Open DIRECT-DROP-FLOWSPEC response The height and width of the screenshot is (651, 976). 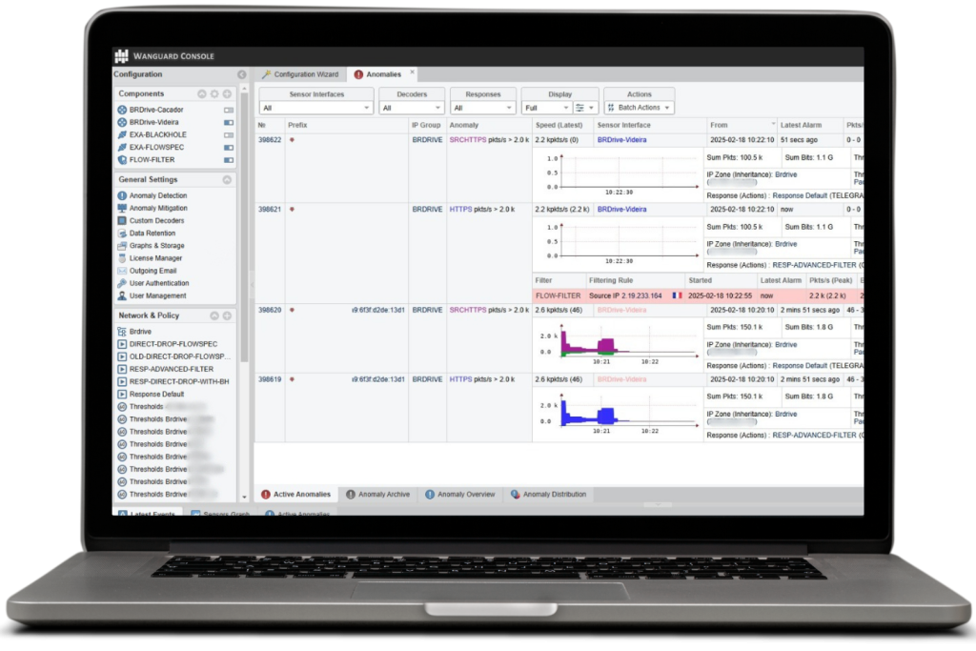[x=173, y=343]
